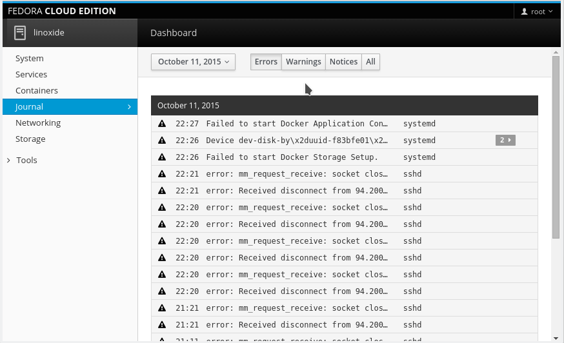The height and width of the screenshot is (343, 564).
Task: Click warning icon on Device dev-disk-by entry
Action: click(162, 141)
